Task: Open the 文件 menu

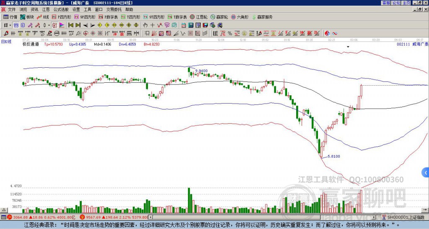Action: point(11,10)
